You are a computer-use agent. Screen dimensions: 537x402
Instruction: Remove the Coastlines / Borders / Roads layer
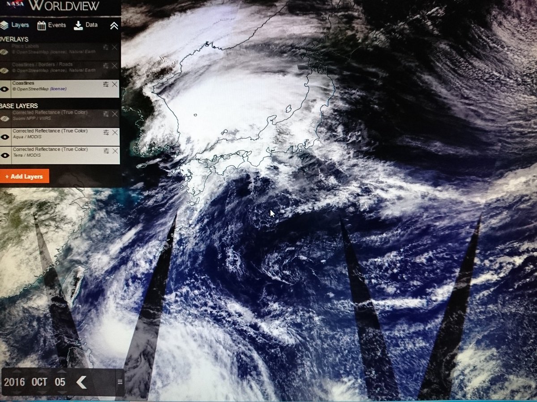tap(115, 65)
